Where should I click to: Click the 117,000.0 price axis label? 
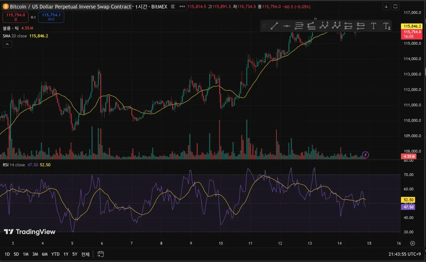412,12
